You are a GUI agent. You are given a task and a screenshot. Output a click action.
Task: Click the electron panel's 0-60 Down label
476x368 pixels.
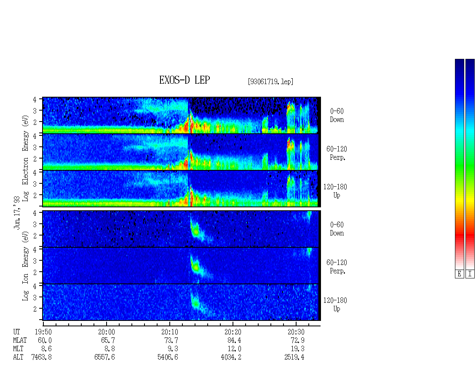pos(337,116)
